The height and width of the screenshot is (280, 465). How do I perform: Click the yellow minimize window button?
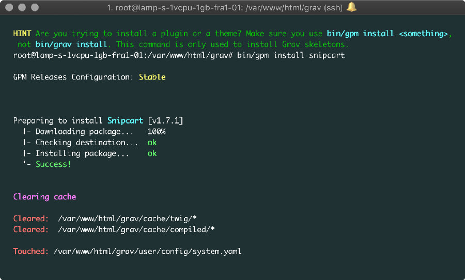(22, 7)
